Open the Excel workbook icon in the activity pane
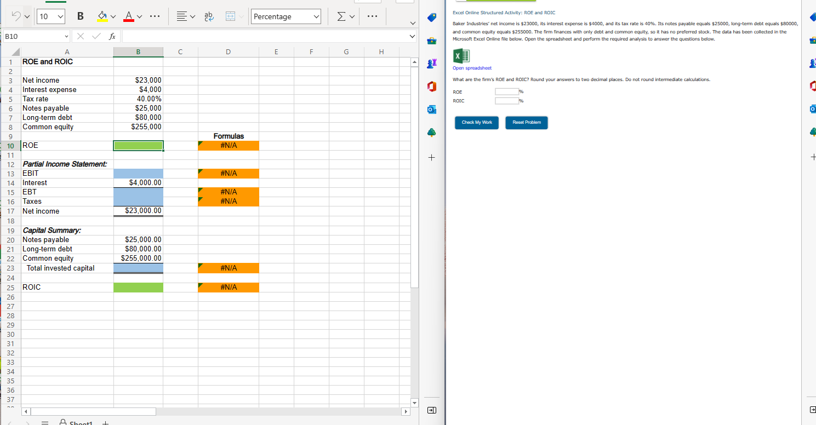The height and width of the screenshot is (425, 816). 461,55
